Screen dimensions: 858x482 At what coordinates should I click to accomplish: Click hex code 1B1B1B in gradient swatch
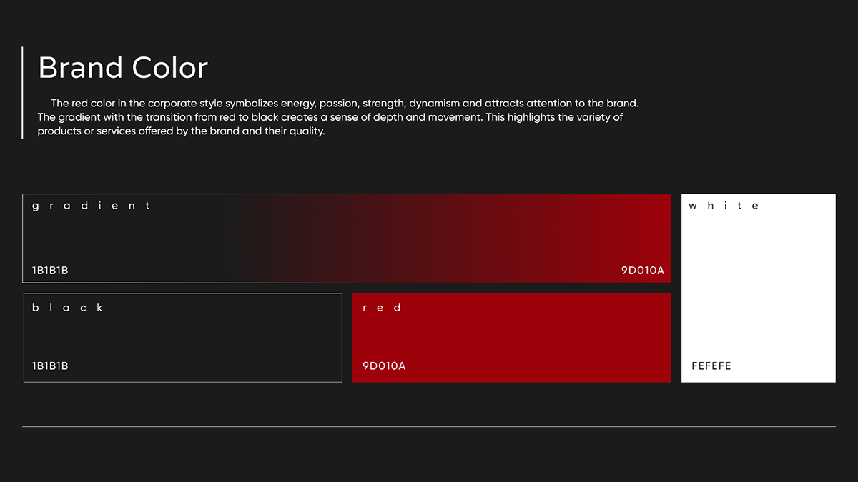coord(50,271)
